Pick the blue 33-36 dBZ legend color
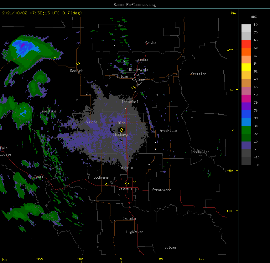Screen dimensions: 270x263 246,114
